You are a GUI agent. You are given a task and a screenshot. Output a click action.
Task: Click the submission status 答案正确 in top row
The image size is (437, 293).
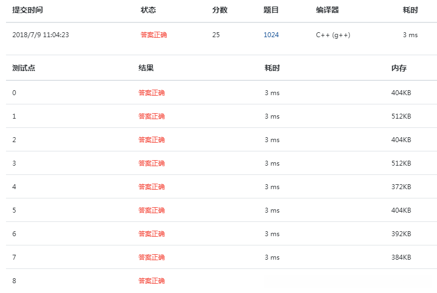click(x=153, y=35)
